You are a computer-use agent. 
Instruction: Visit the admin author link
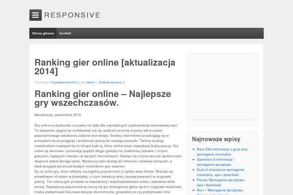[91, 82]
